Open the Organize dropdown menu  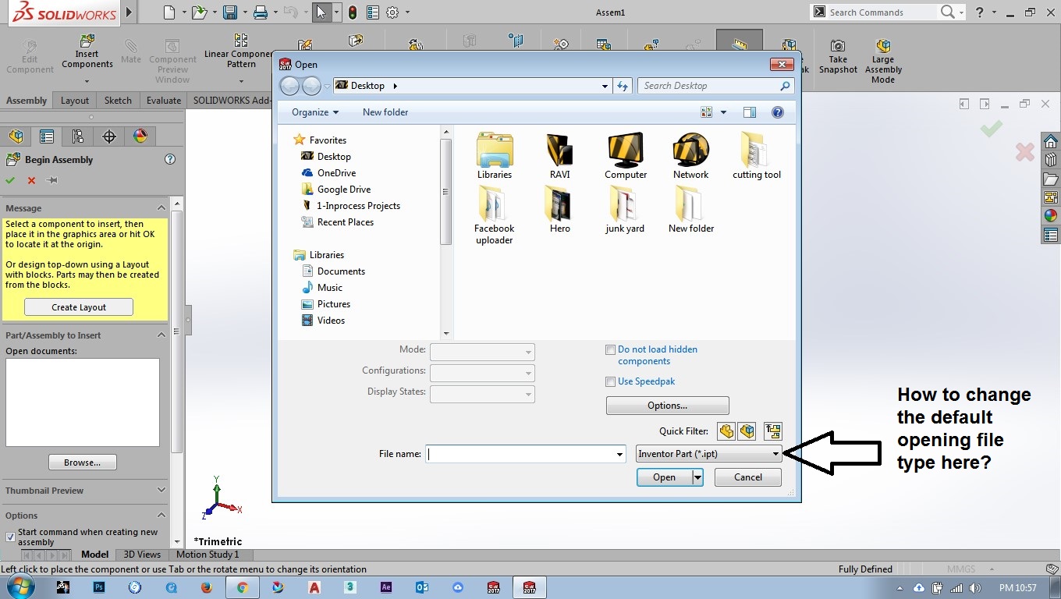coord(315,112)
